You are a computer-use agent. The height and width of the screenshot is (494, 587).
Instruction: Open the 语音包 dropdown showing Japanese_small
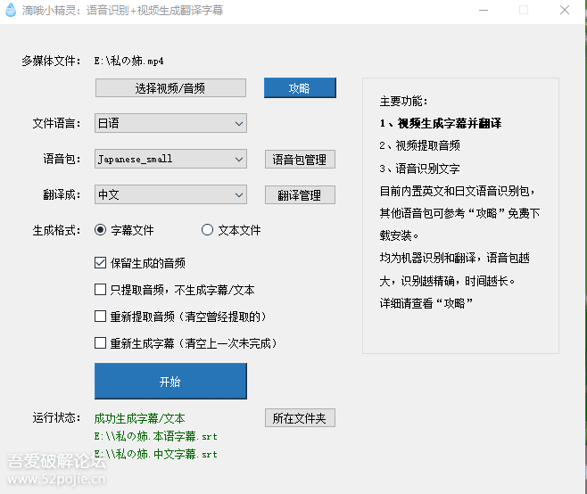[170, 159]
